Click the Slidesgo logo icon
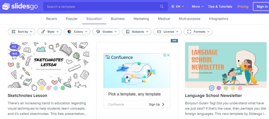269x119 pixels. [x=6, y=7]
